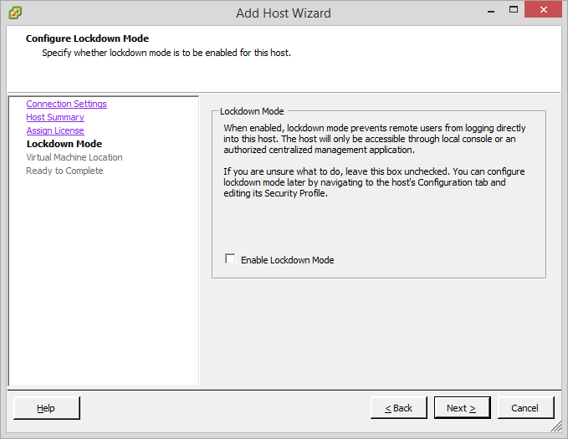Go to the Connection Settings step
The height and width of the screenshot is (439, 568).
tap(66, 104)
